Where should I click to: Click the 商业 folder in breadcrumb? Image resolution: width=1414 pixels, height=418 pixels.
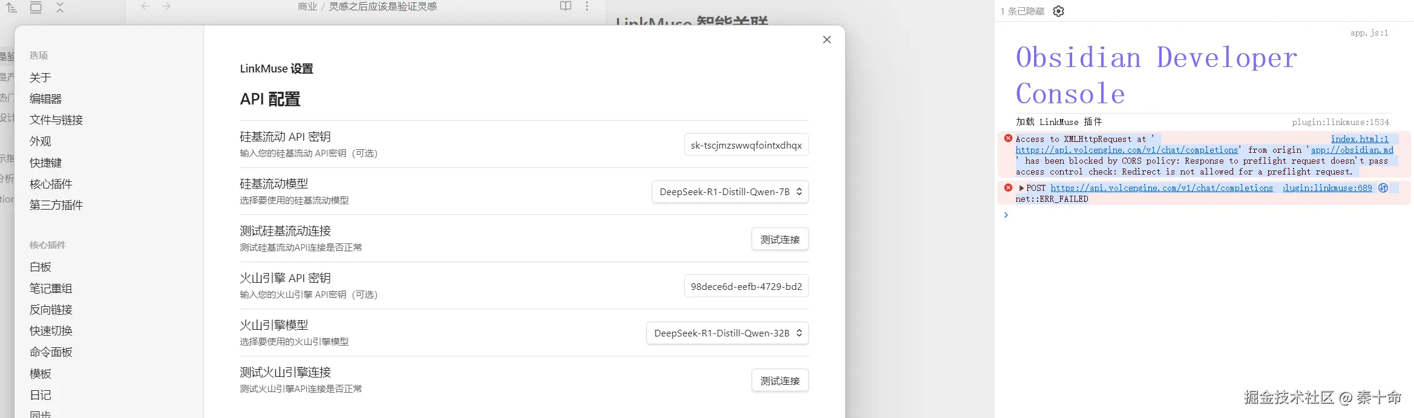point(307,6)
